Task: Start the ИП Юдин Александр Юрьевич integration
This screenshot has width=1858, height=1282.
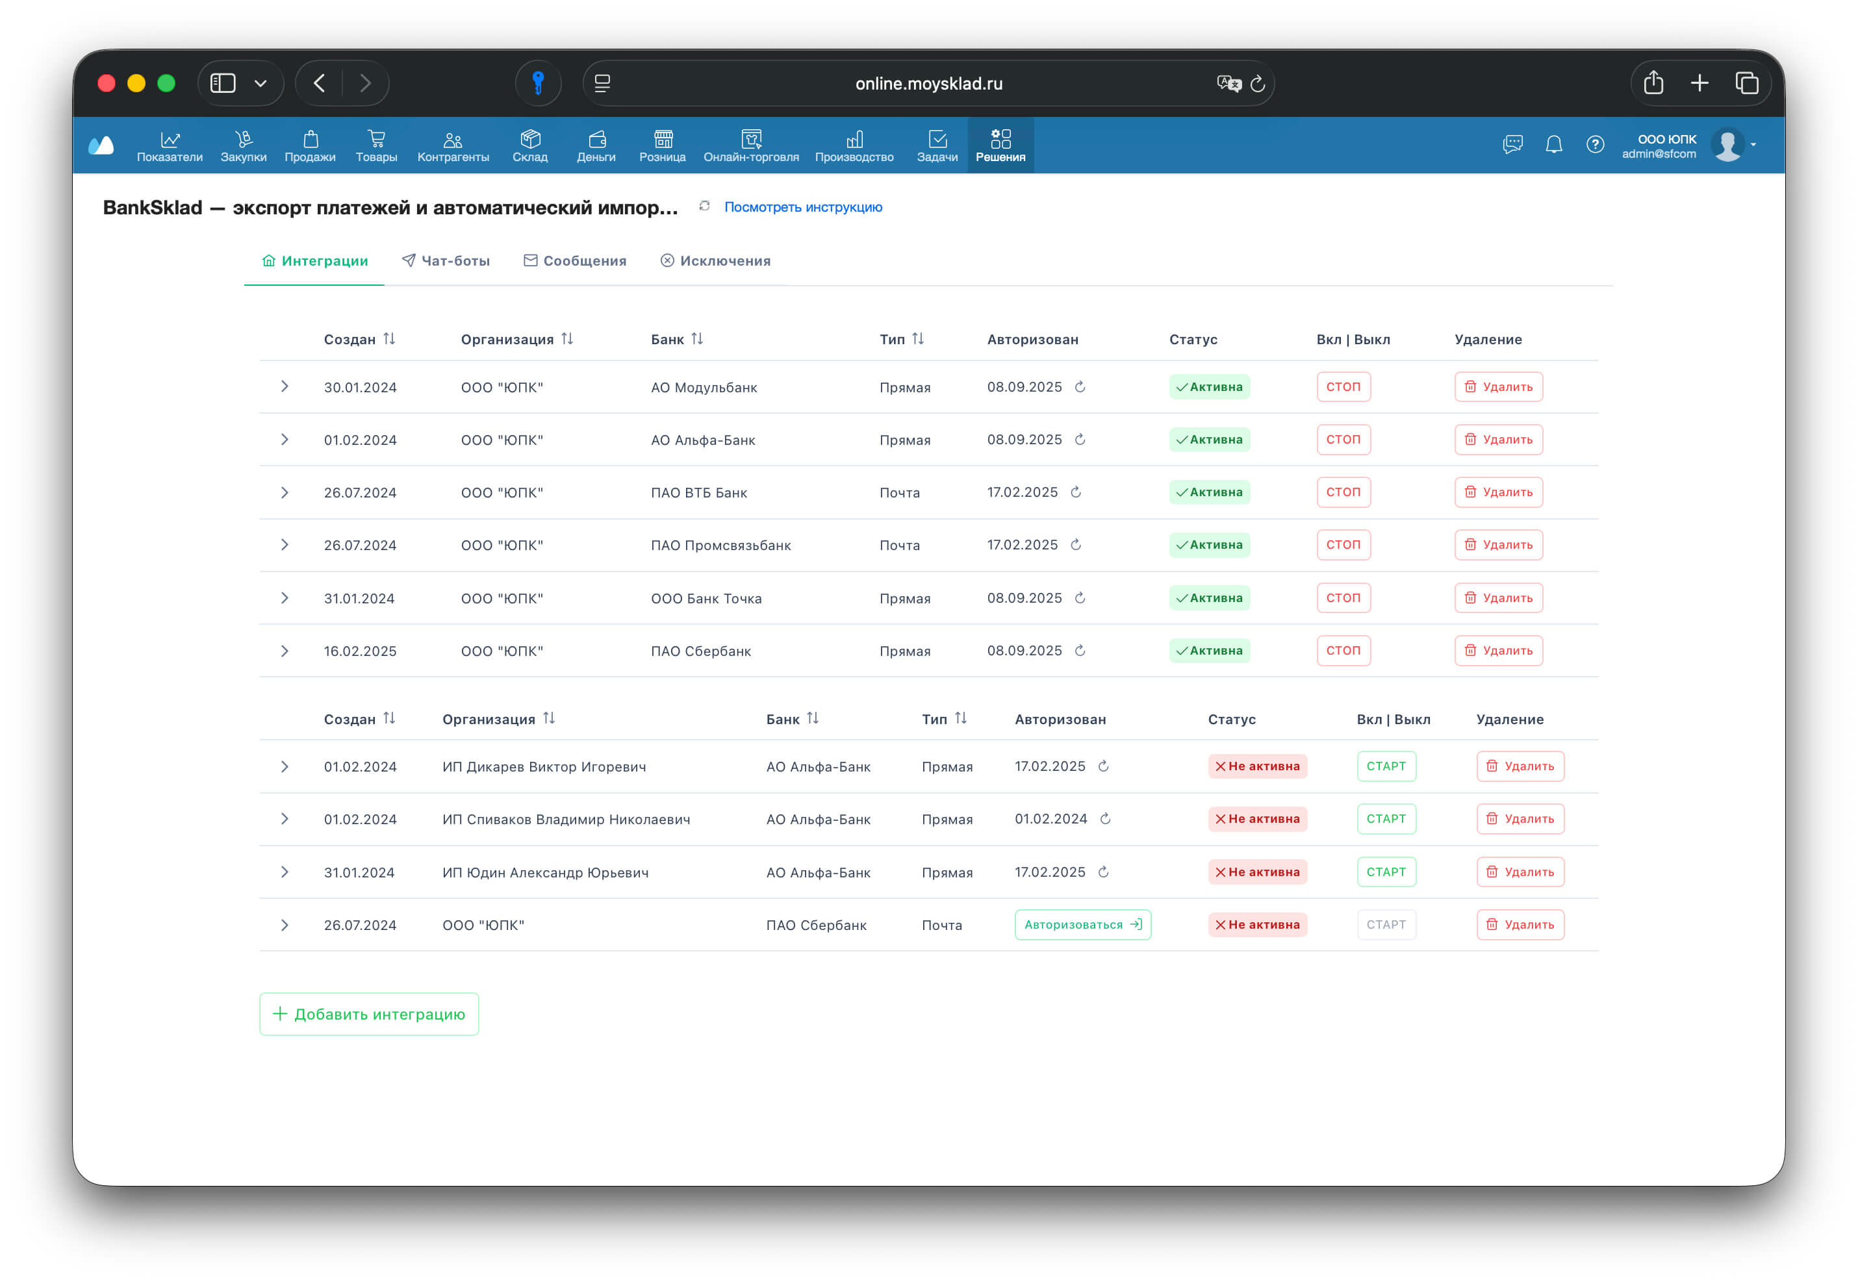Action: tap(1386, 872)
